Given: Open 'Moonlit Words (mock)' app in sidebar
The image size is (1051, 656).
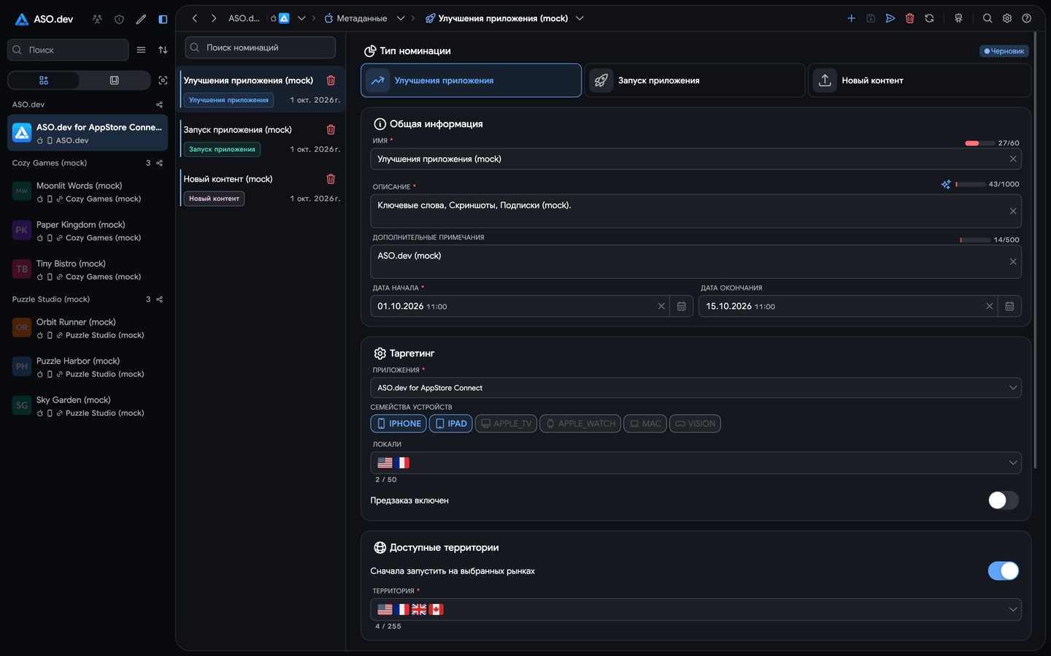Looking at the screenshot, I should tap(88, 191).
